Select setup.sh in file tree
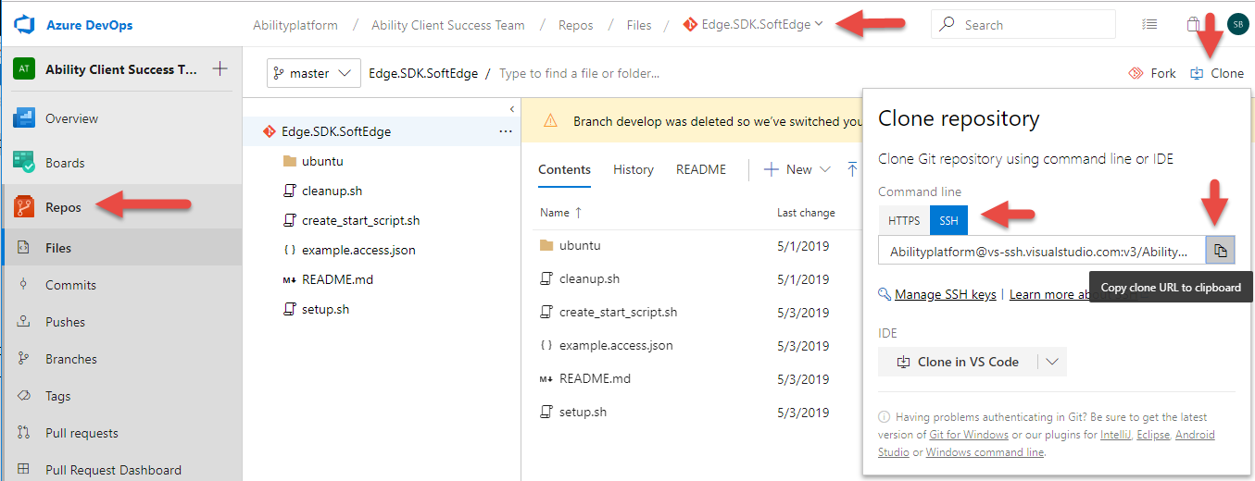 click(x=325, y=309)
